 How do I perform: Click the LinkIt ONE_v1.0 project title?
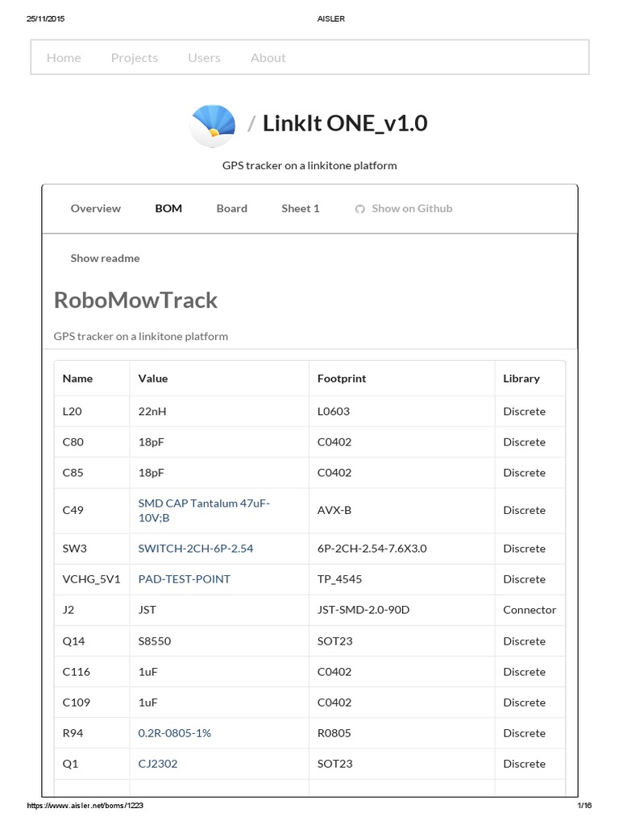[x=345, y=123]
